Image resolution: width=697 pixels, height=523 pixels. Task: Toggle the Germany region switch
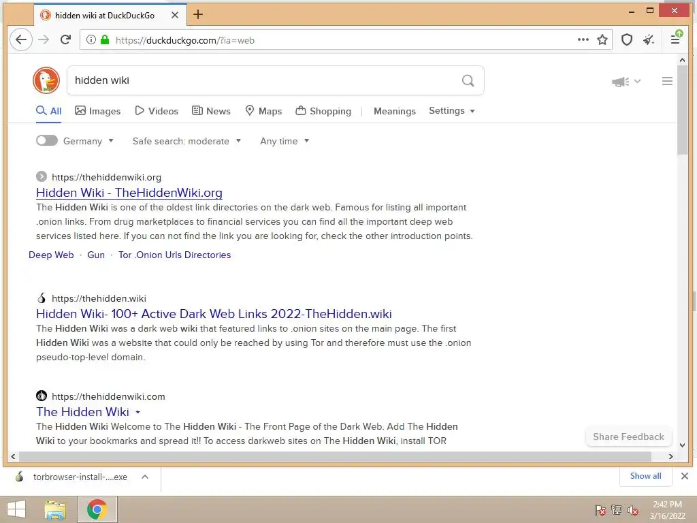[x=47, y=140]
